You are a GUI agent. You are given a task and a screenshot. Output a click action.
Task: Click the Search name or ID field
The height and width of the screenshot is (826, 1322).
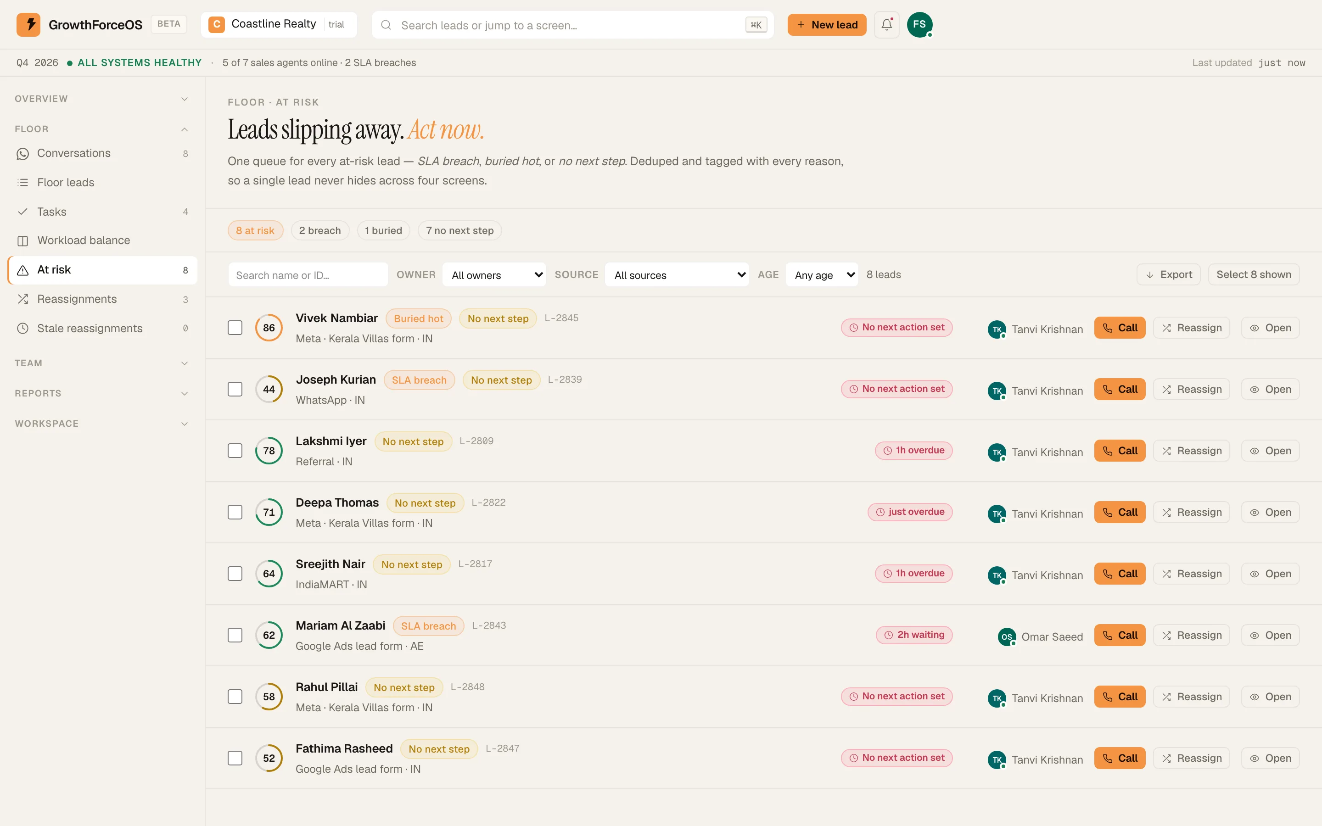[308, 275]
